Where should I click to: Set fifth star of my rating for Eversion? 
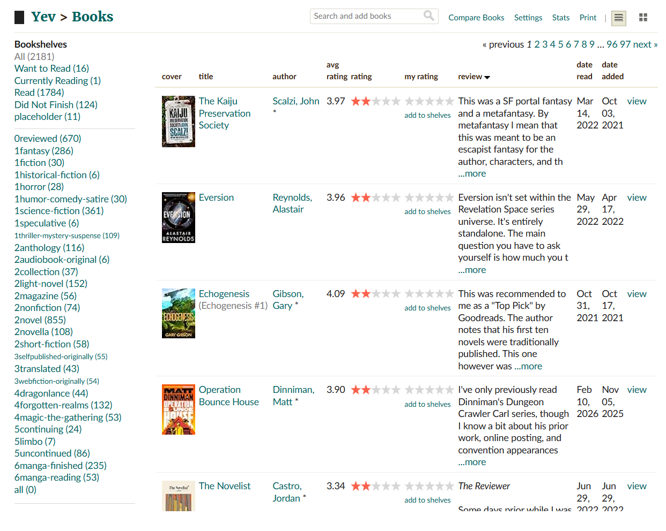tap(449, 198)
